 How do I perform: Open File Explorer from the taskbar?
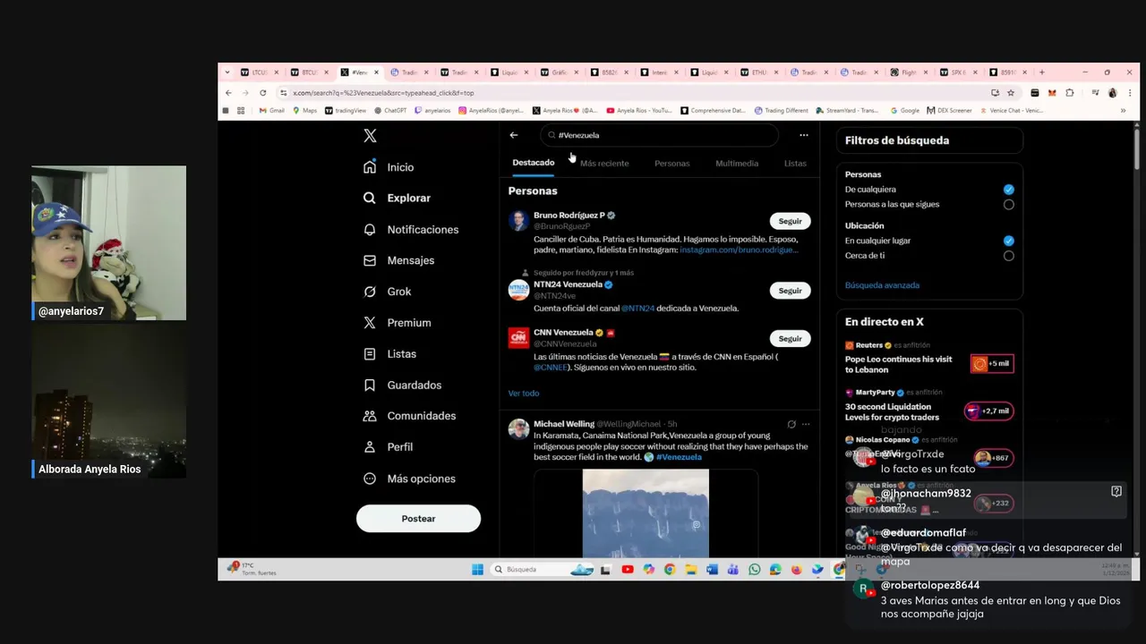(x=691, y=570)
